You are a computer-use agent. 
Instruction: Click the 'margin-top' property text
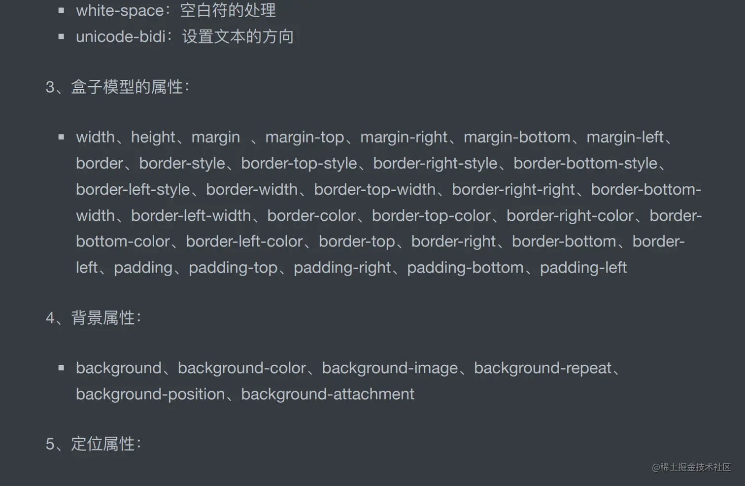(x=305, y=137)
